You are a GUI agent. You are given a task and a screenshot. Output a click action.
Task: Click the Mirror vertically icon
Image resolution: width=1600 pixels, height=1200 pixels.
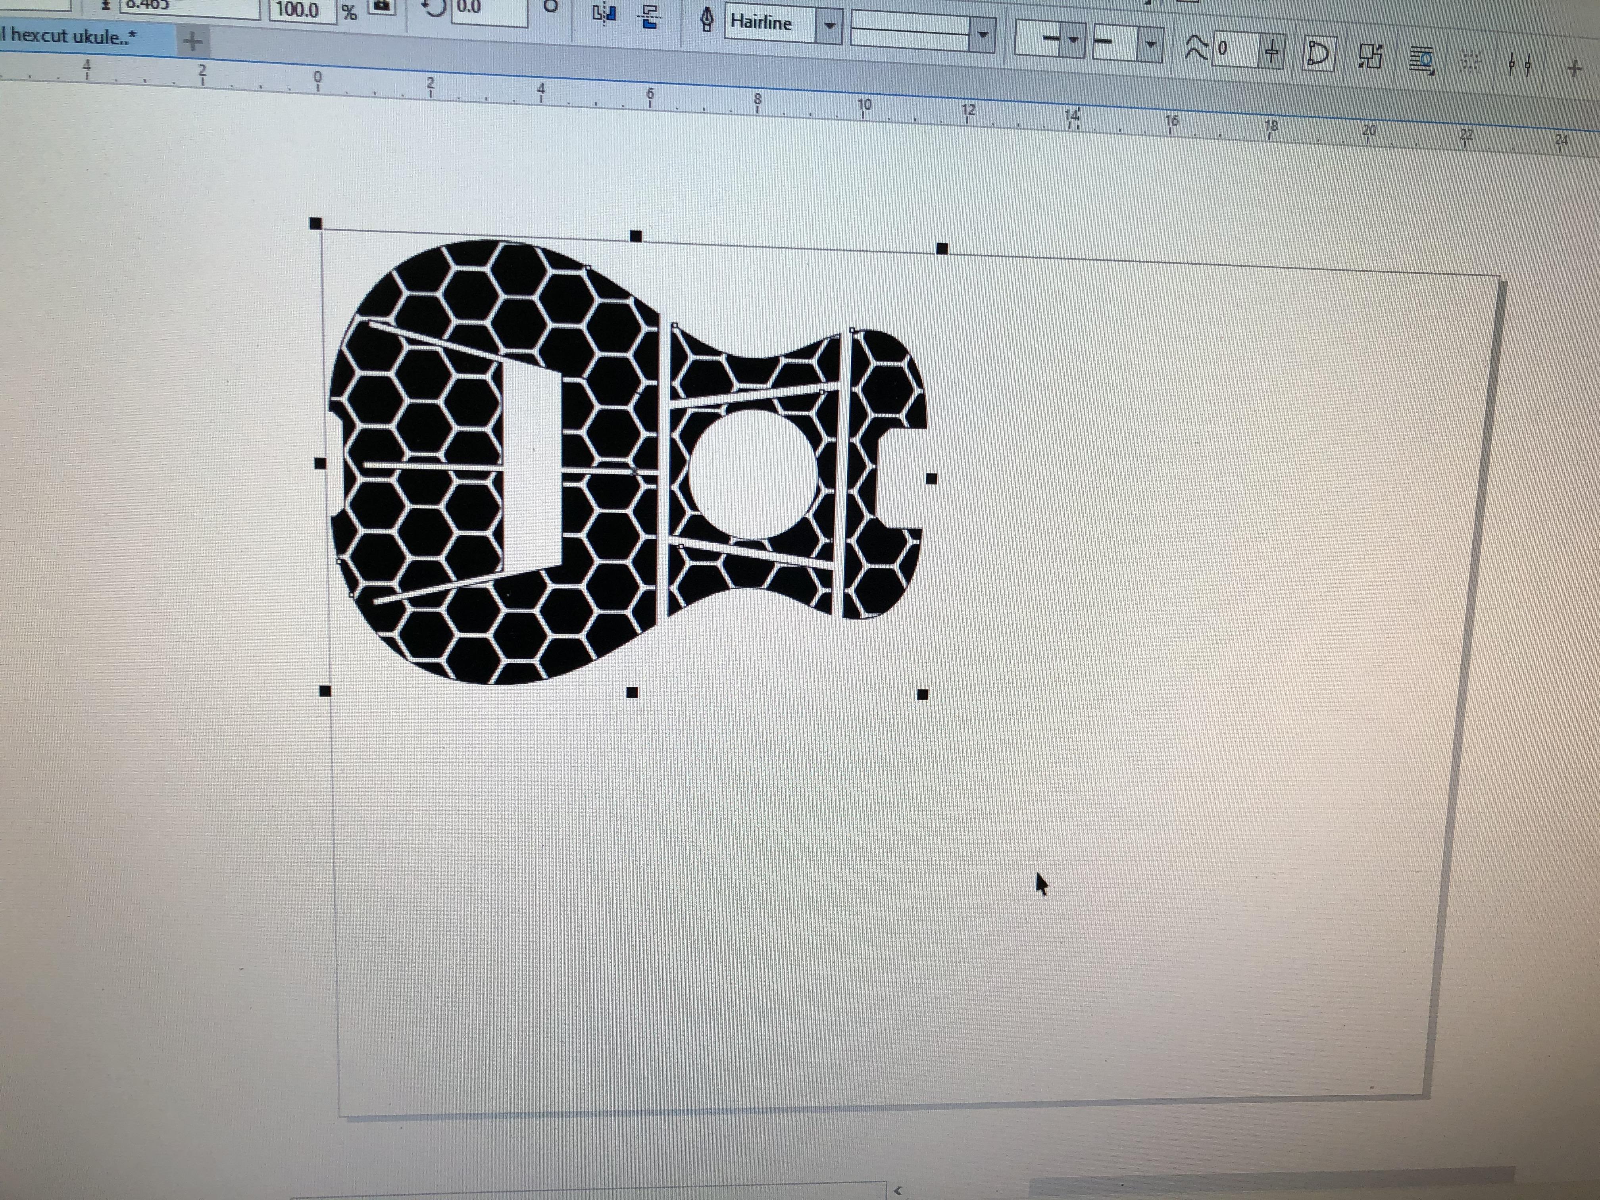650,16
